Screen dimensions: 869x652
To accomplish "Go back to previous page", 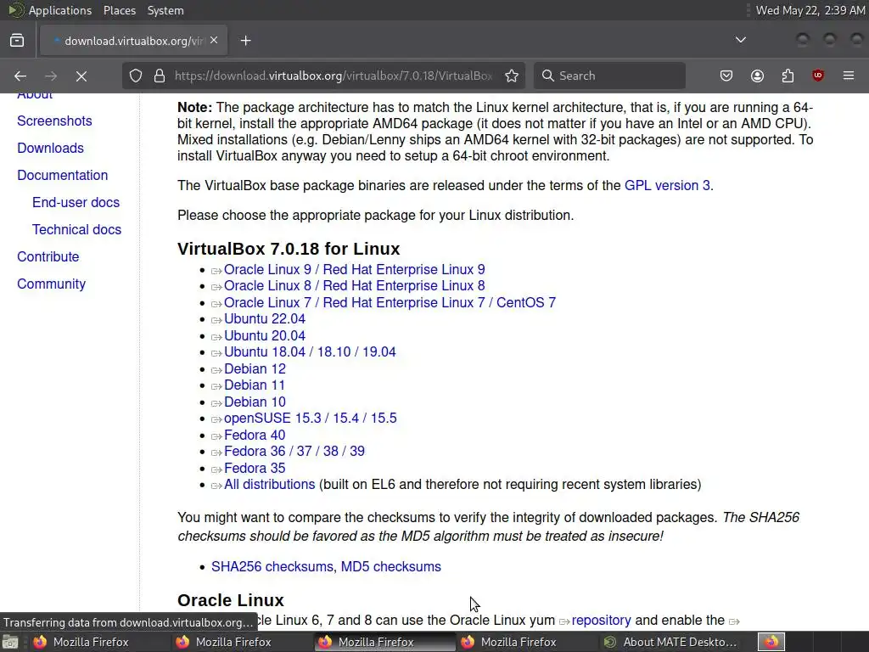I will point(20,76).
